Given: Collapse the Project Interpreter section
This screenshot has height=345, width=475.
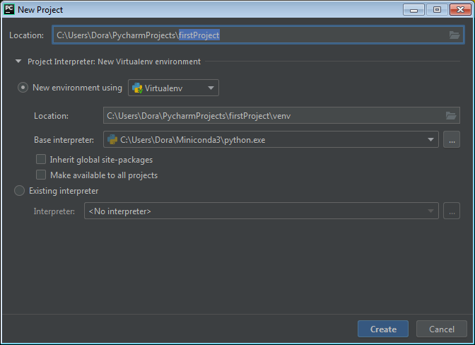Looking at the screenshot, I should [18, 62].
